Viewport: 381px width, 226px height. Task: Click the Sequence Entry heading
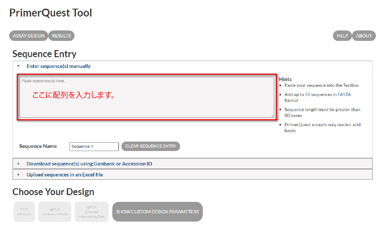(x=44, y=54)
